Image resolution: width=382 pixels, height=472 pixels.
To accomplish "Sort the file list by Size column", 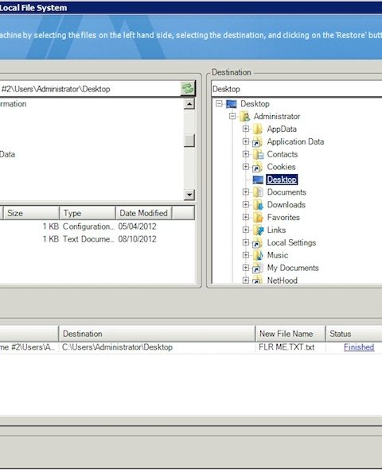I will click(x=31, y=213).
